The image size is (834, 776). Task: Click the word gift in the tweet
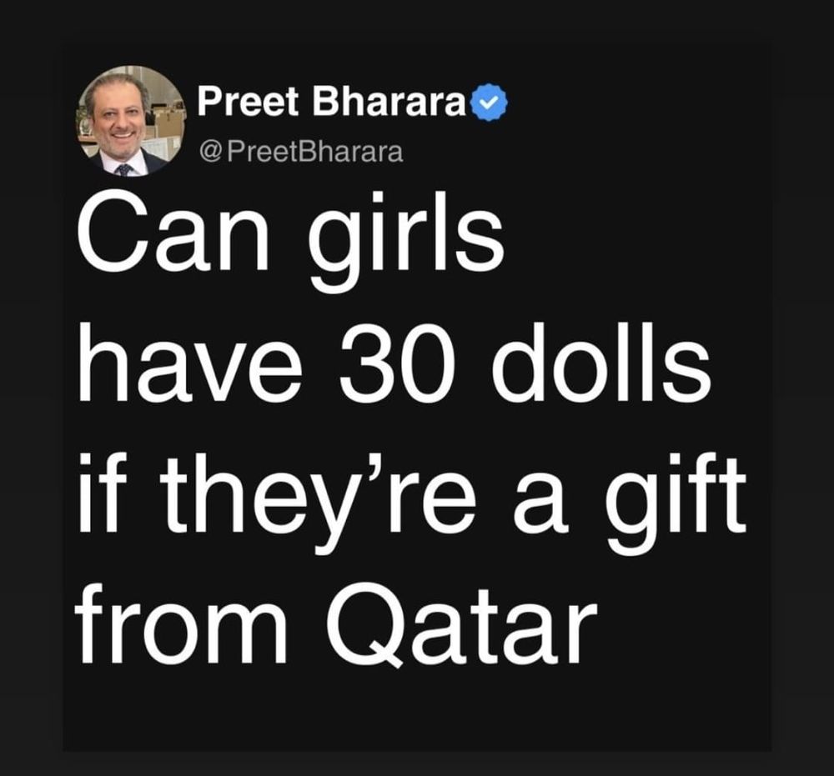(675, 503)
